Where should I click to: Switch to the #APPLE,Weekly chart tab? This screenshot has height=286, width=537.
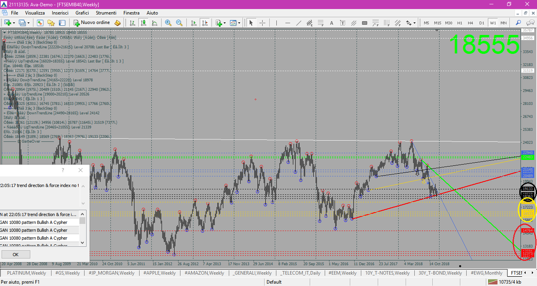(159, 273)
